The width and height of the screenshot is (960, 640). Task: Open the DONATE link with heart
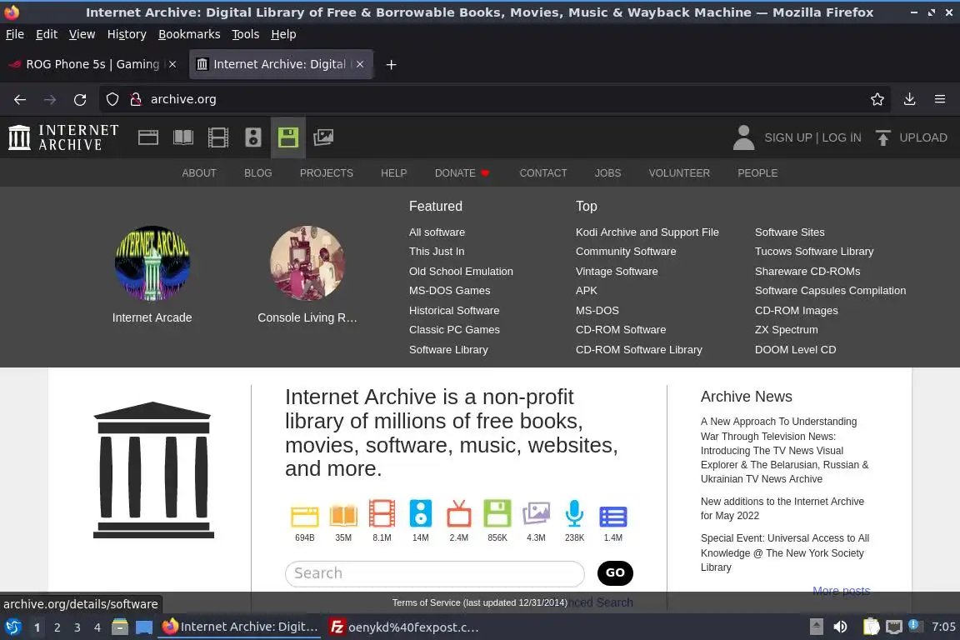462,173
